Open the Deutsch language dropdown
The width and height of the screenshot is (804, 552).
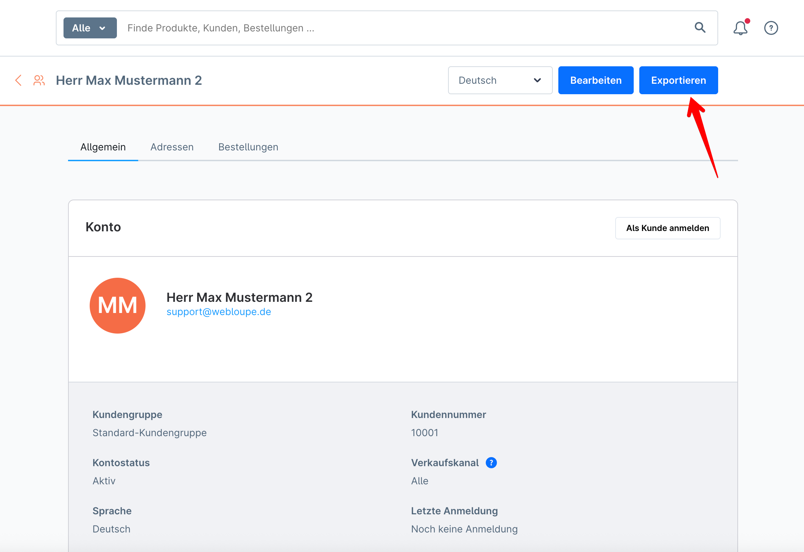pyautogui.click(x=500, y=80)
